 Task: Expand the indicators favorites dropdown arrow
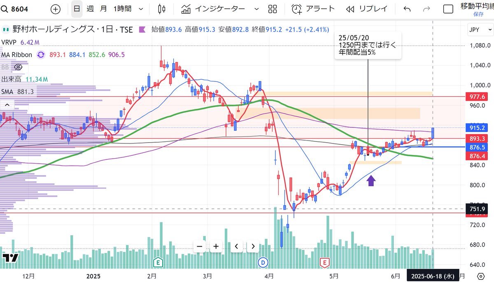pos(257,9)
